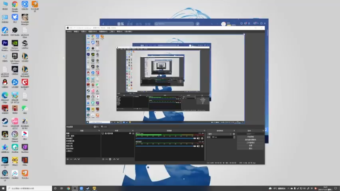Screen dimensions: 340x191
Task: Move the selected source up in the sources list
Action: click(x=114, y=159)
